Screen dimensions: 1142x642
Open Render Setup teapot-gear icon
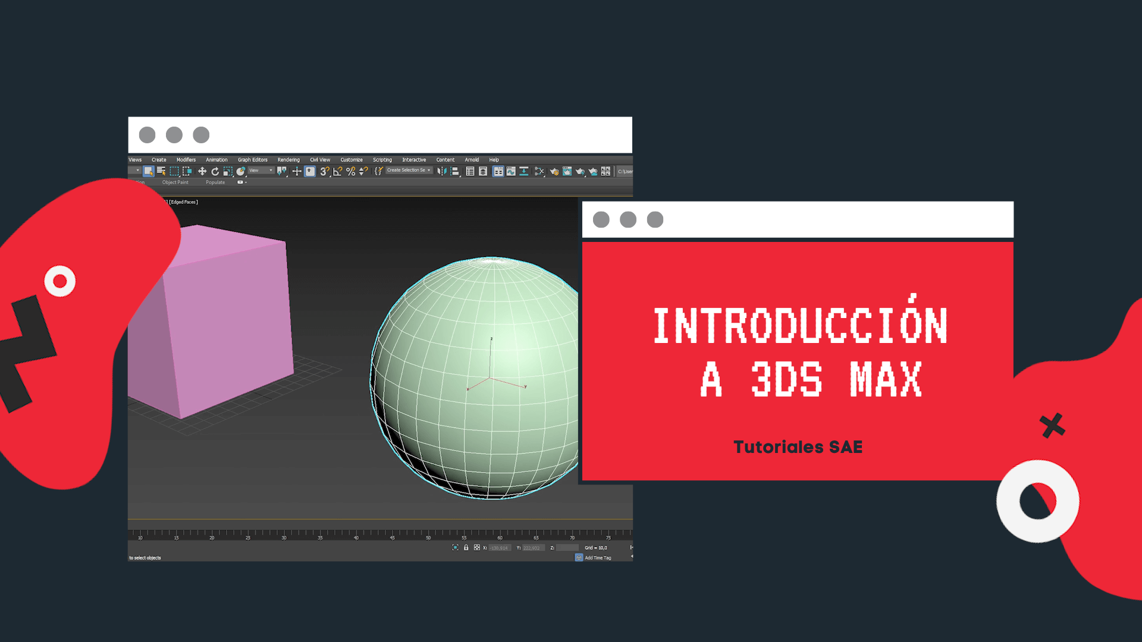(554, 171)
